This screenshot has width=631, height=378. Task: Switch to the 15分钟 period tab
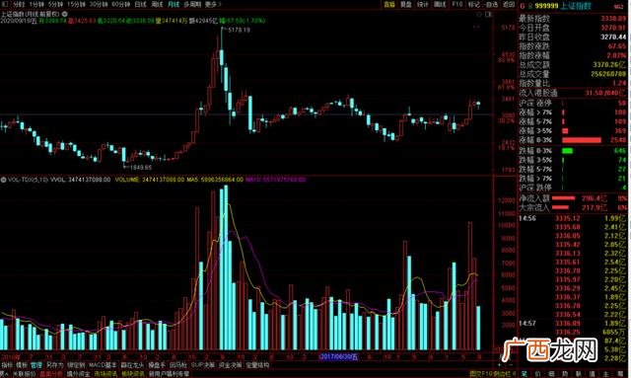76,4
